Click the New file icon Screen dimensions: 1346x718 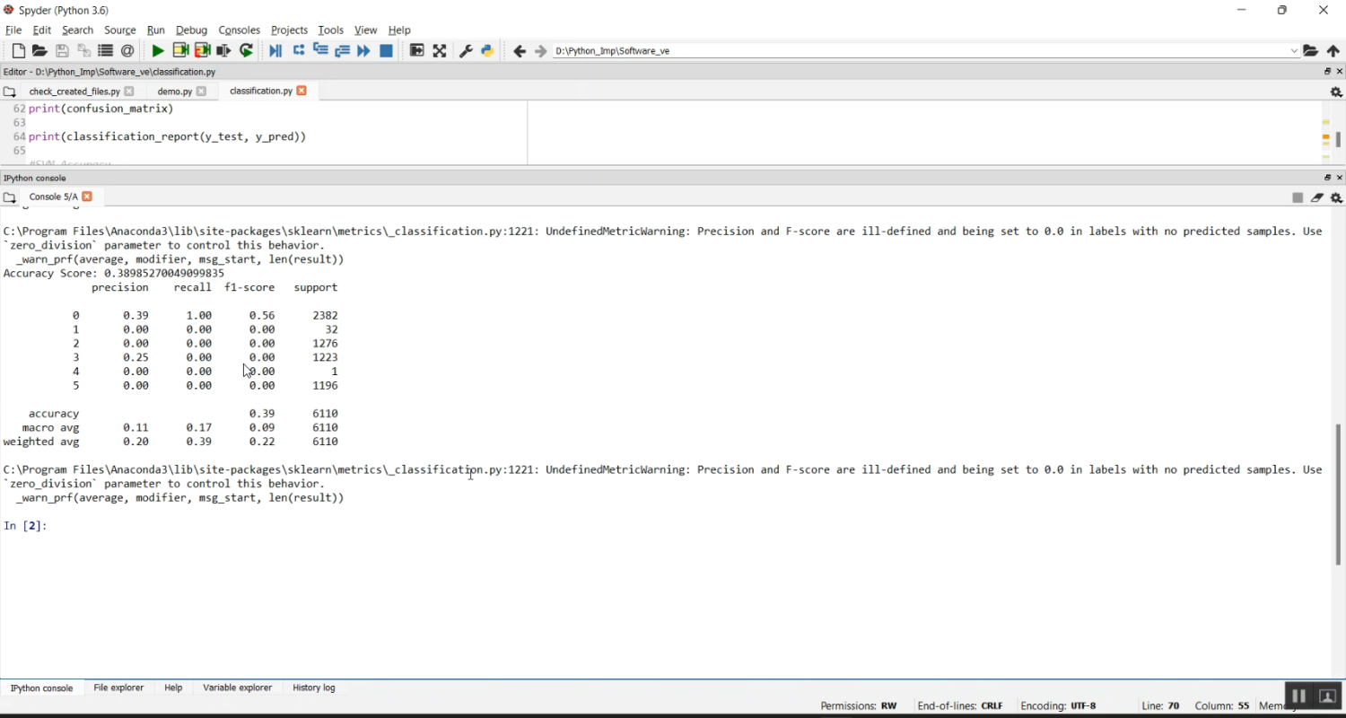(18, 51)
